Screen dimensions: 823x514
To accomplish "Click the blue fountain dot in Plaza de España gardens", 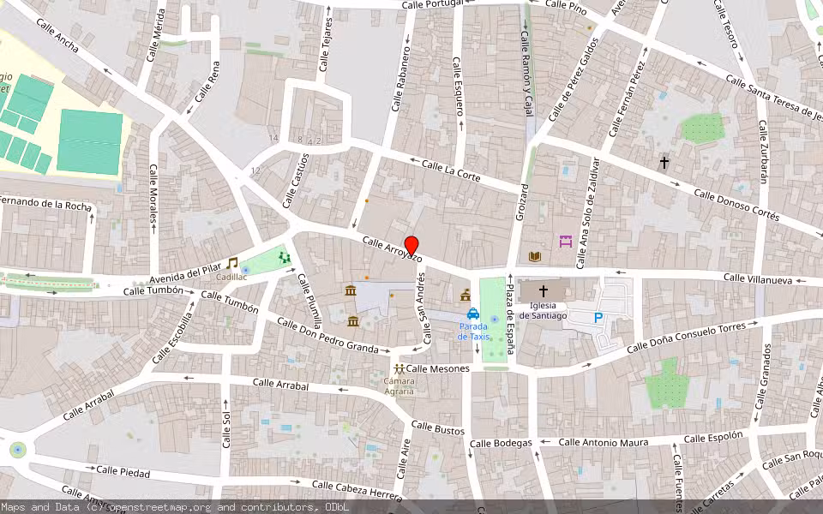I will 493,319.
